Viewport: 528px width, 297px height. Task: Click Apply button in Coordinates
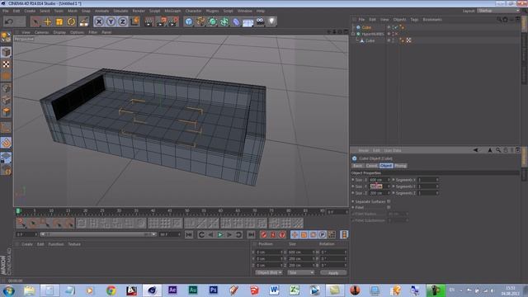coord(333,273)
